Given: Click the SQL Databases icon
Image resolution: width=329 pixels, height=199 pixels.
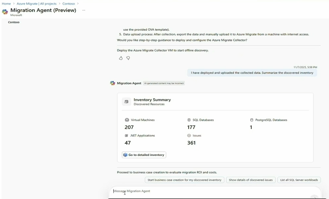Looking at the screenshot, I should (189, 120).
